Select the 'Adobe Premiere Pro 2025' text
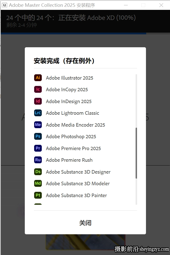The width and height of the screenshot is (170, 255). (x=73, y=148)
